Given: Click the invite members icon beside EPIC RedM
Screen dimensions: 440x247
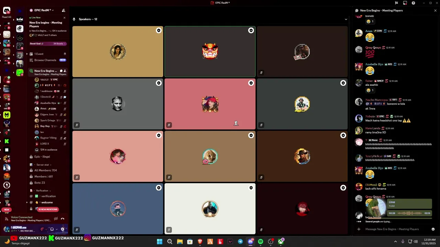Looking at the screenshot, I should pos(63,10).
